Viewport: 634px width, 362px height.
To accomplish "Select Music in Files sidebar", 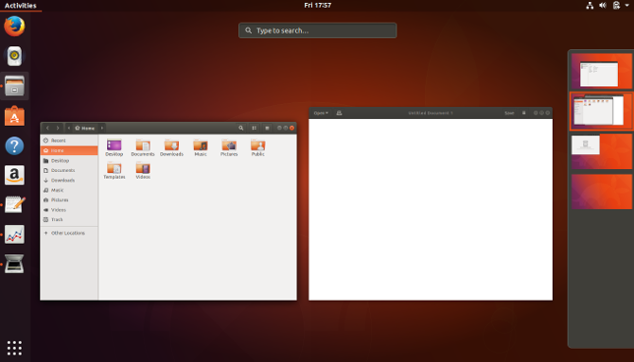I will pos(69,190).
